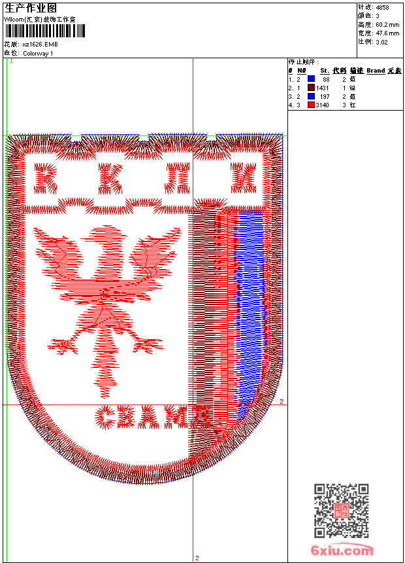The width and height of the screenshot is (405, 563).
Task: Click the green start marker labeled 1
Action: click(x=11, y=61)
